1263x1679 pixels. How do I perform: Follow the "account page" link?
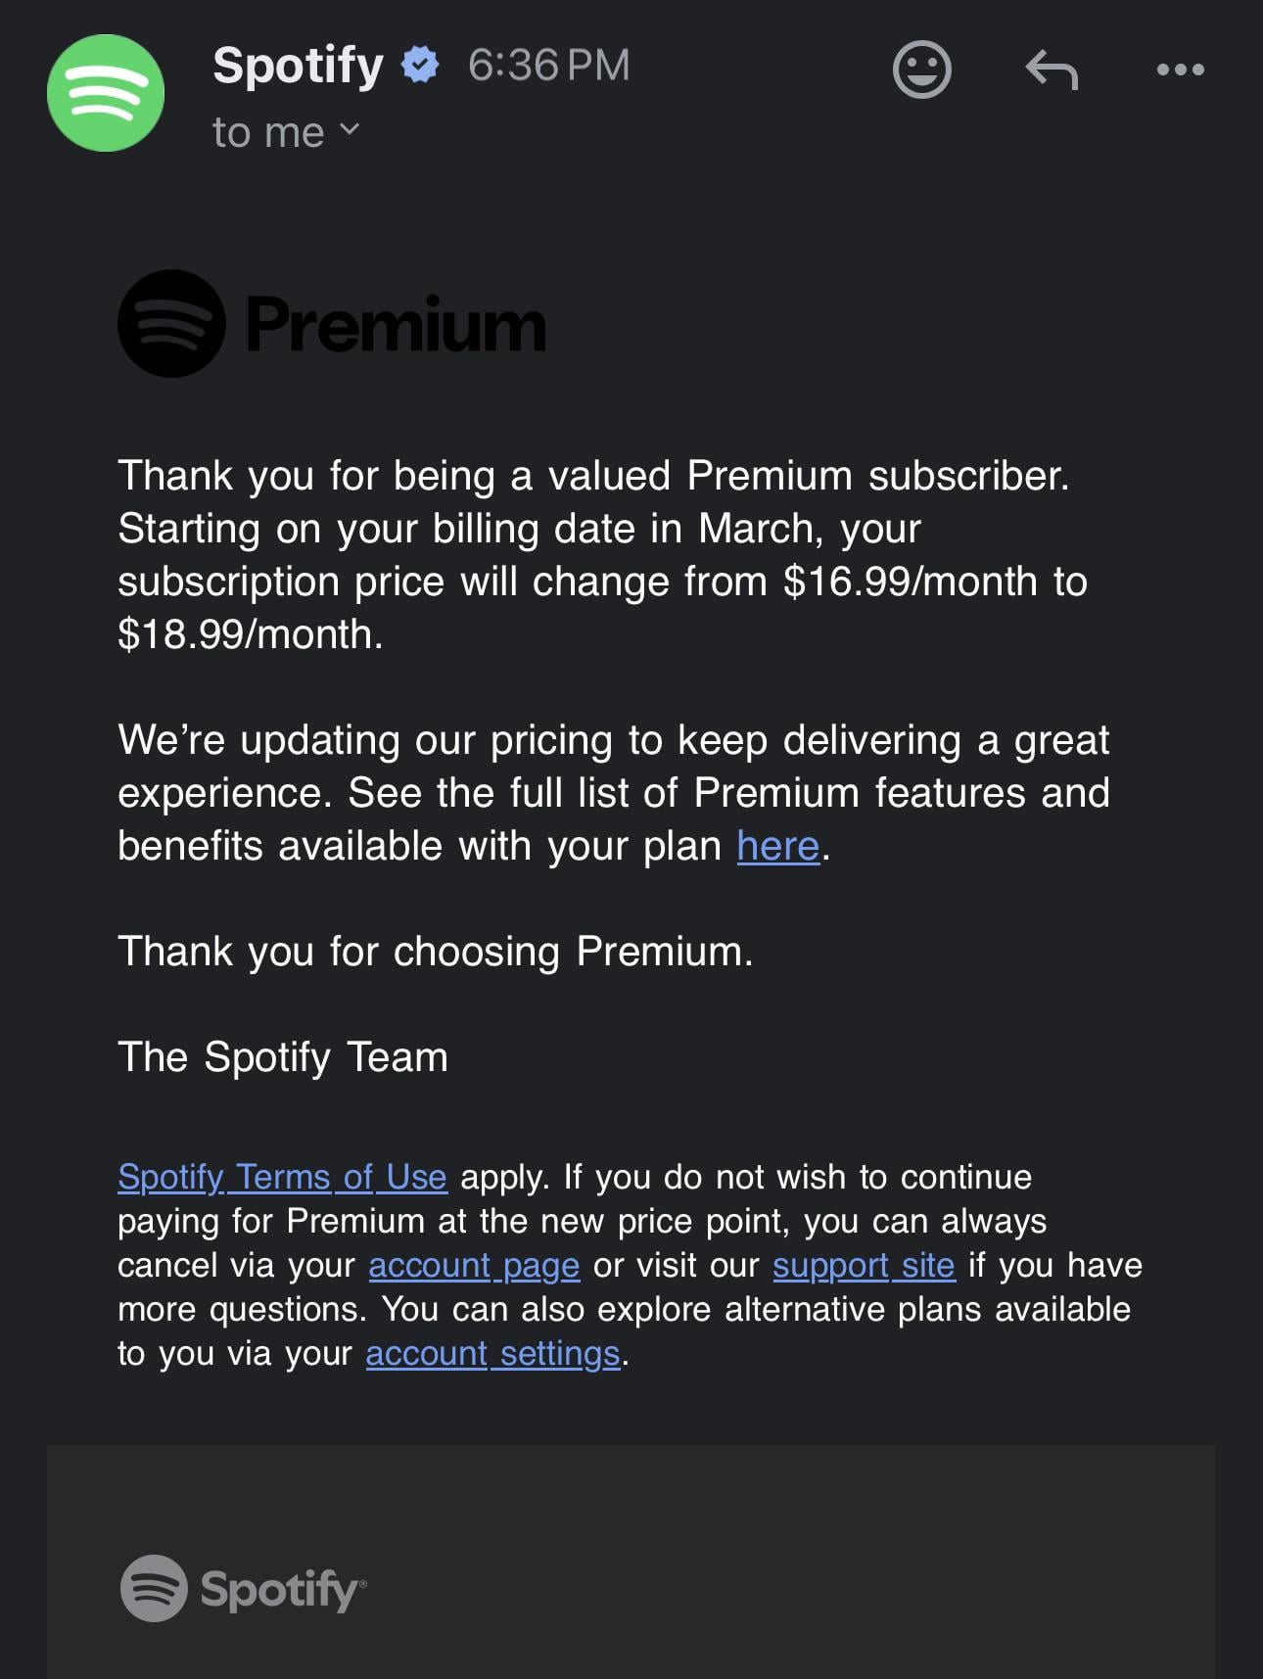tap(474, 1265)
